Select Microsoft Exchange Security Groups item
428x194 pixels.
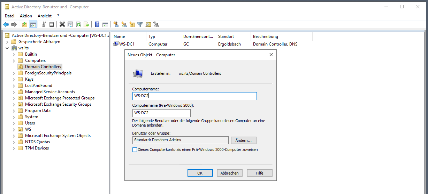(x=58, y=104)
